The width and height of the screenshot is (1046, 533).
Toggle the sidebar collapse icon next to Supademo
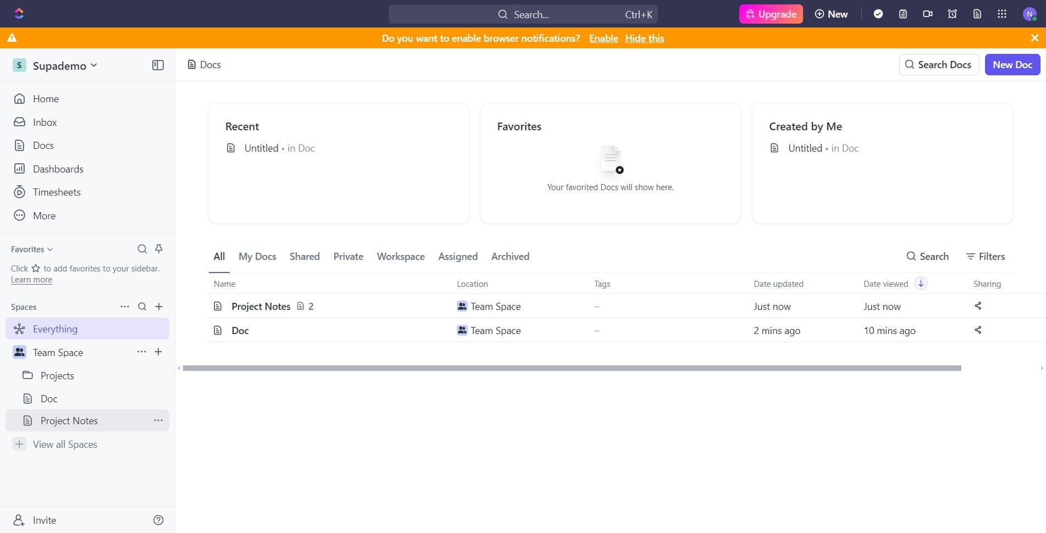coord(158,65)
